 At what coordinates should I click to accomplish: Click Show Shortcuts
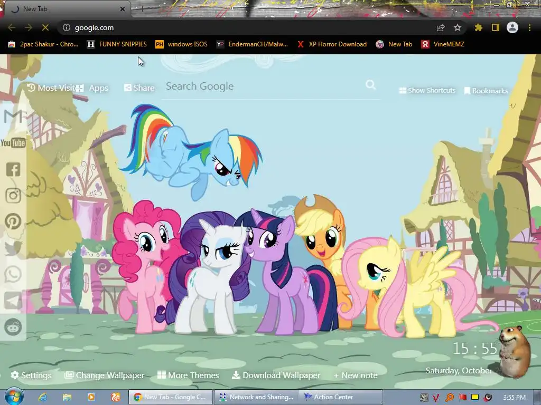[427, 90]
